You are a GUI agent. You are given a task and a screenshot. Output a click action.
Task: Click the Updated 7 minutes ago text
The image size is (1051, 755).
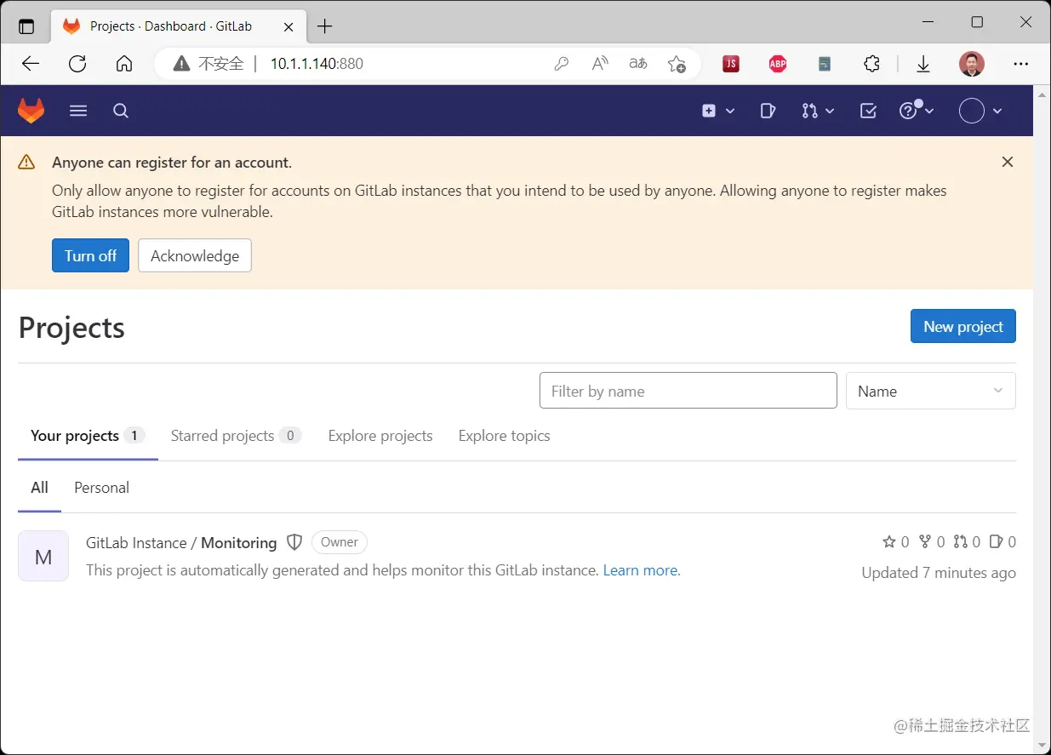pyautogui.click(x=939, y=573)
